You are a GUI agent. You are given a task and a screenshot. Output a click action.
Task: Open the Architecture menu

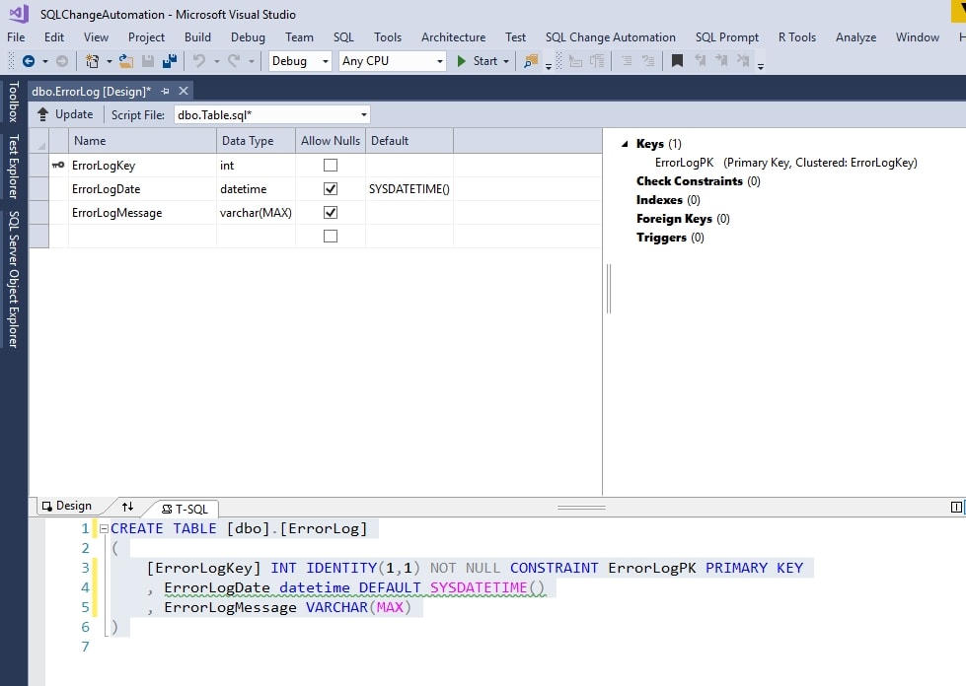[454, 36]
